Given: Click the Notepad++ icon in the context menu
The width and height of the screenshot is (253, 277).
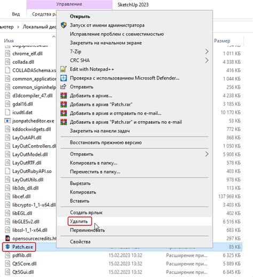Looking at the screenshot, I should tap(64, 69).
